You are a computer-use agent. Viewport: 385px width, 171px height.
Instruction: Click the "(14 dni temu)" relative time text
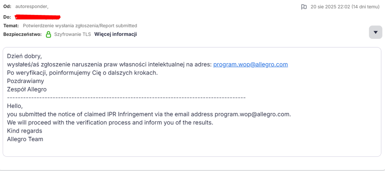366,7
